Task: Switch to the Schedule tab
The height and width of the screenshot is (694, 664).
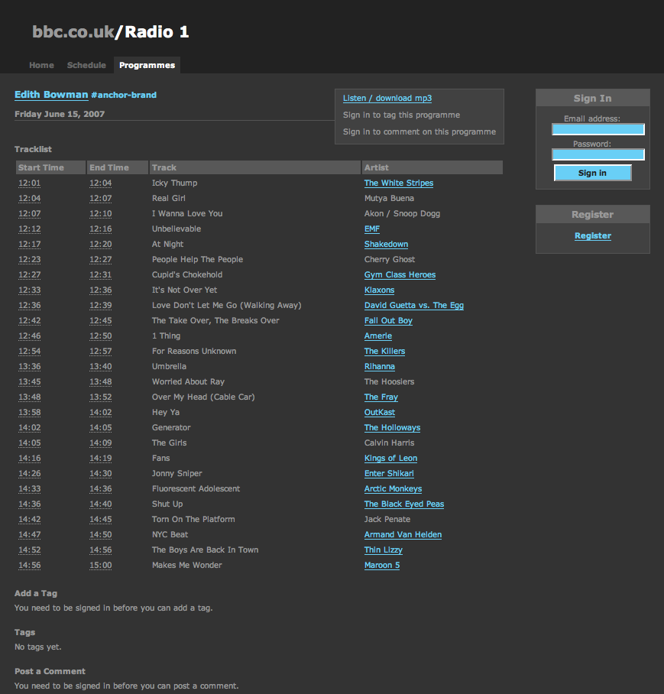Action: [x=86, y=65]
